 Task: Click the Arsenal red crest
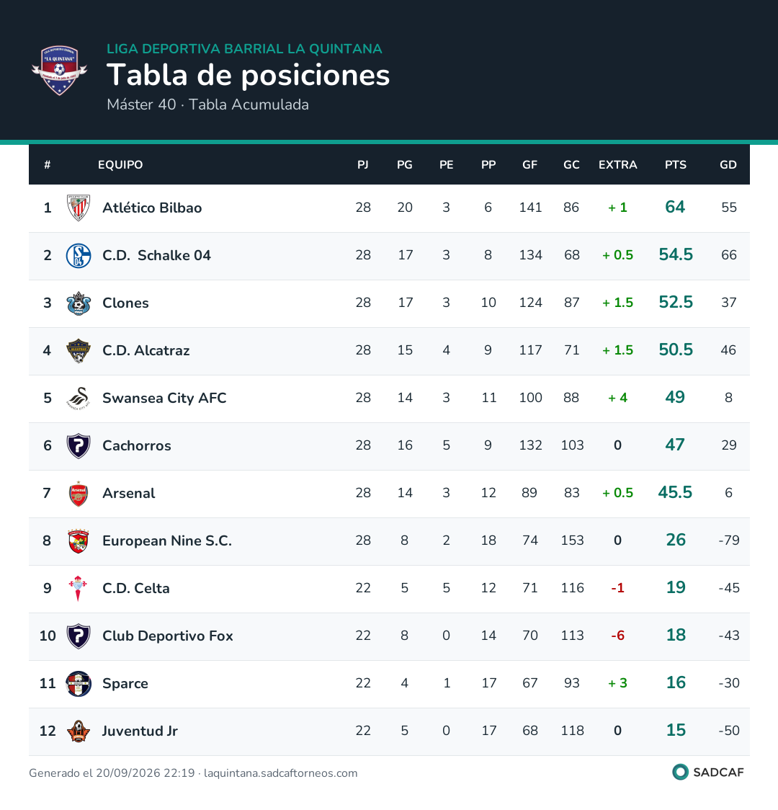(79, 494)
